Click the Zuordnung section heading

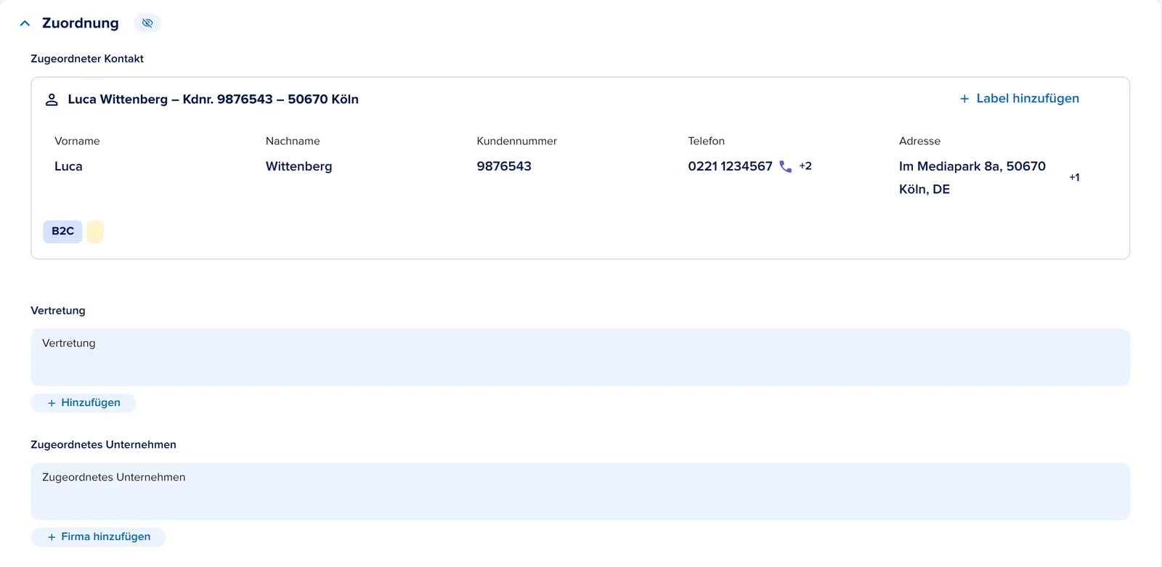[x=81, y=23]
